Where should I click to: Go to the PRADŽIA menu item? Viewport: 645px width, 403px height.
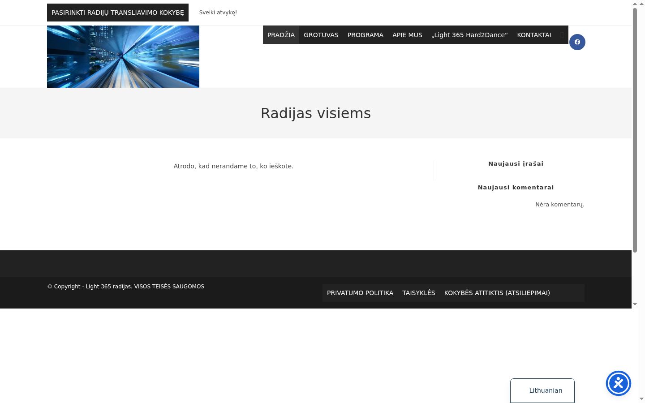pyautogui.click(x=281, y=35)
